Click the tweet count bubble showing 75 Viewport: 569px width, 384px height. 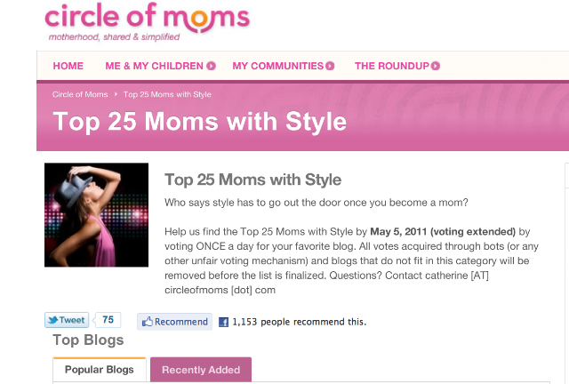pyautogui.click(x=108, y=320)
